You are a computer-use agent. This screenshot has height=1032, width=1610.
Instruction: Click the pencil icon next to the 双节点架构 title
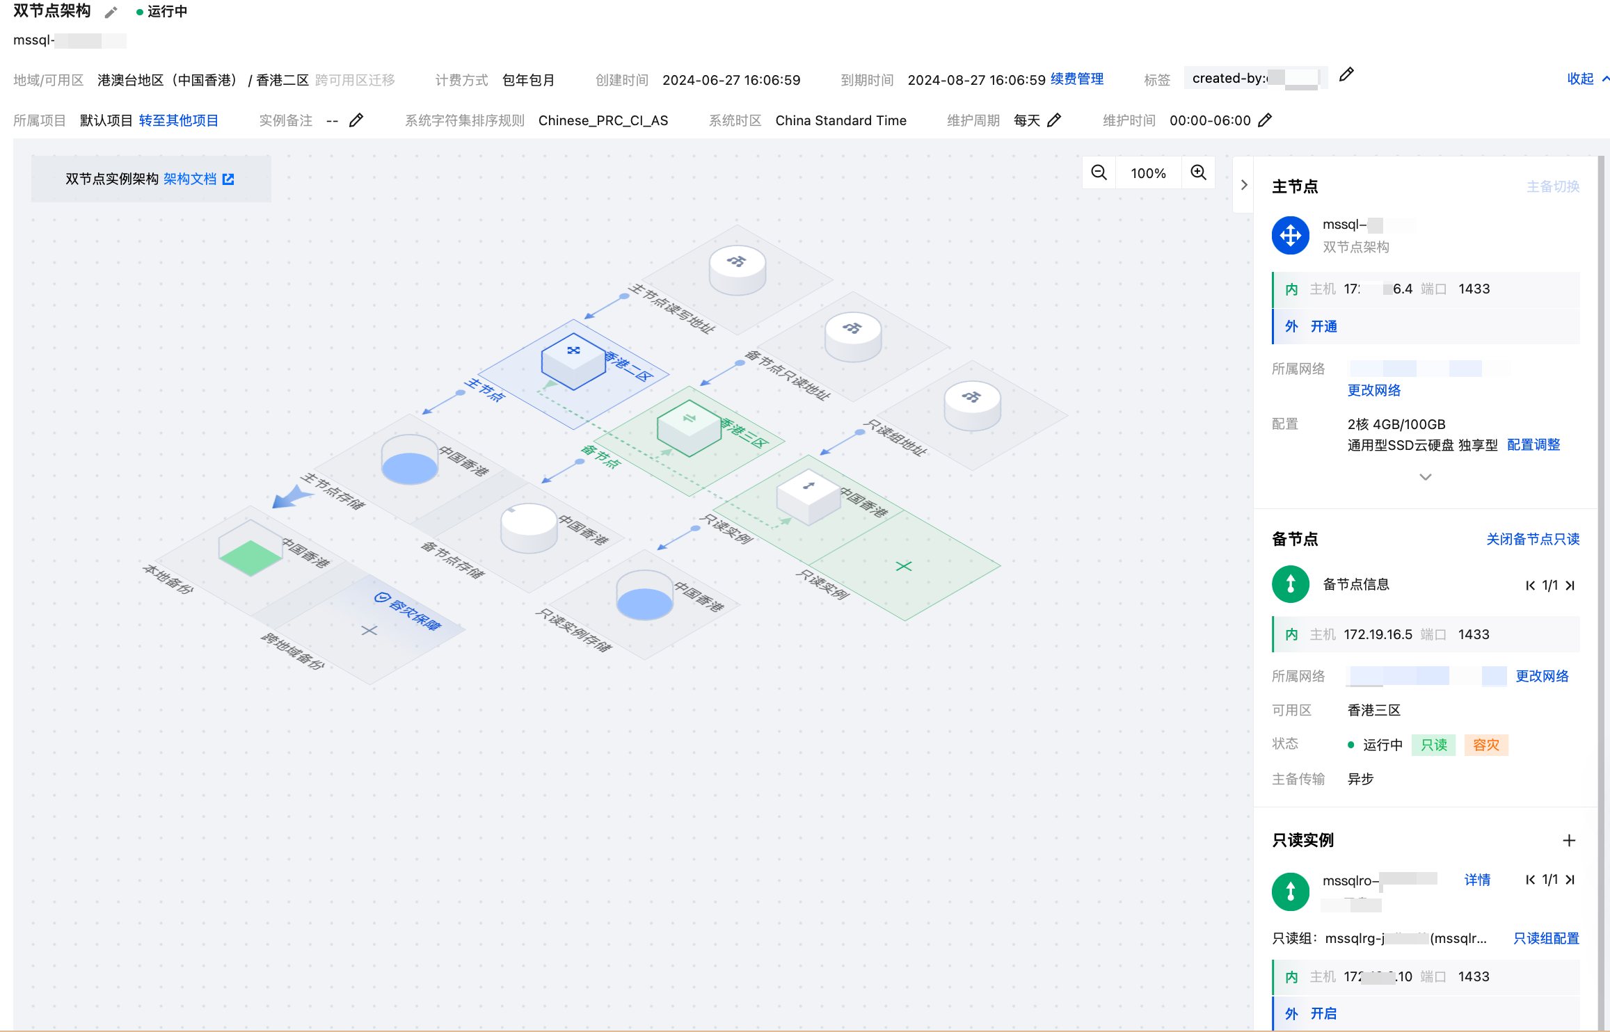[x=111, y=13]
